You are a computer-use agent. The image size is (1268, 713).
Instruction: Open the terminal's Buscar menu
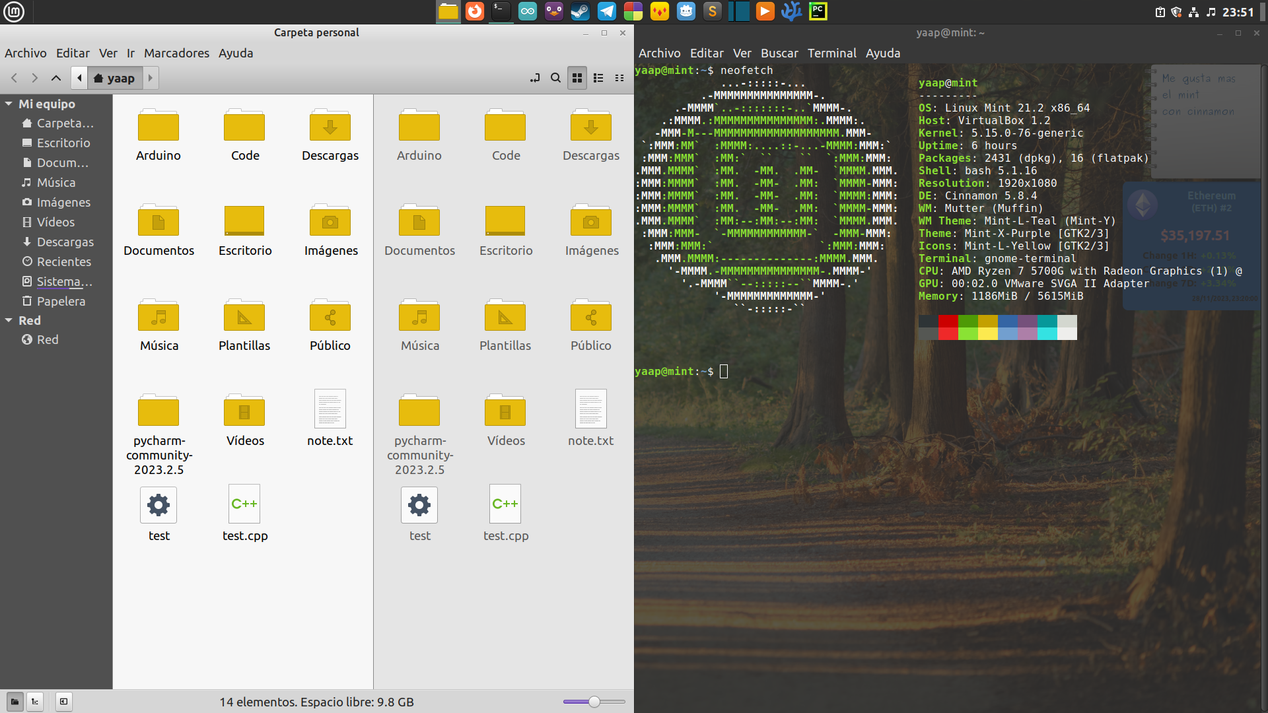click(x=779, y=53)
